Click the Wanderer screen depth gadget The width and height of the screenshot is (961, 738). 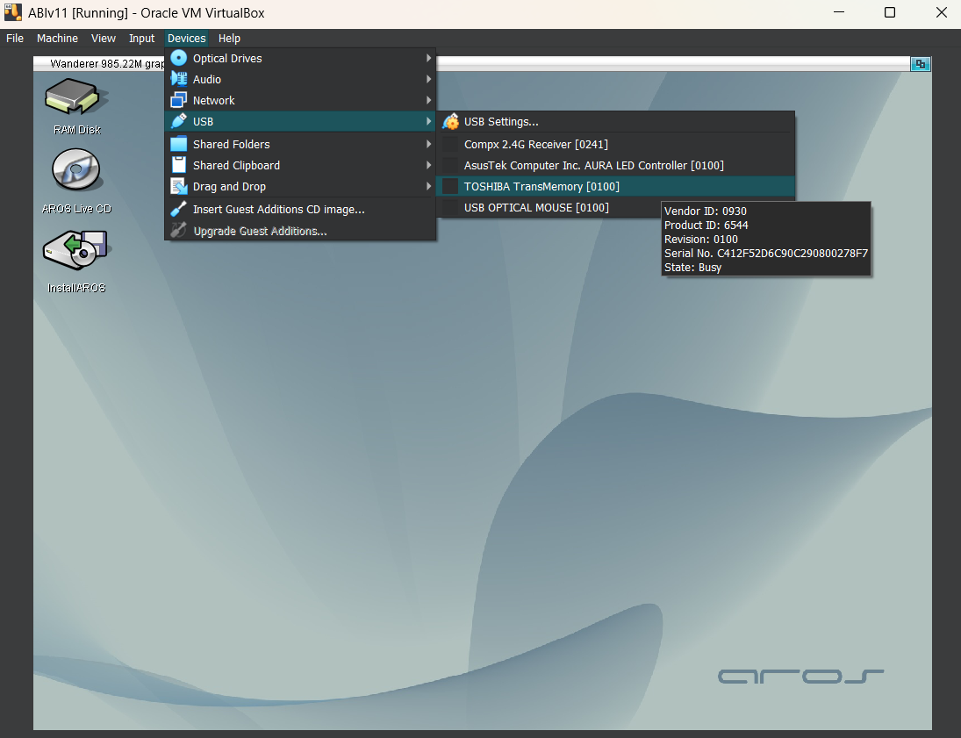click(920, 64)
